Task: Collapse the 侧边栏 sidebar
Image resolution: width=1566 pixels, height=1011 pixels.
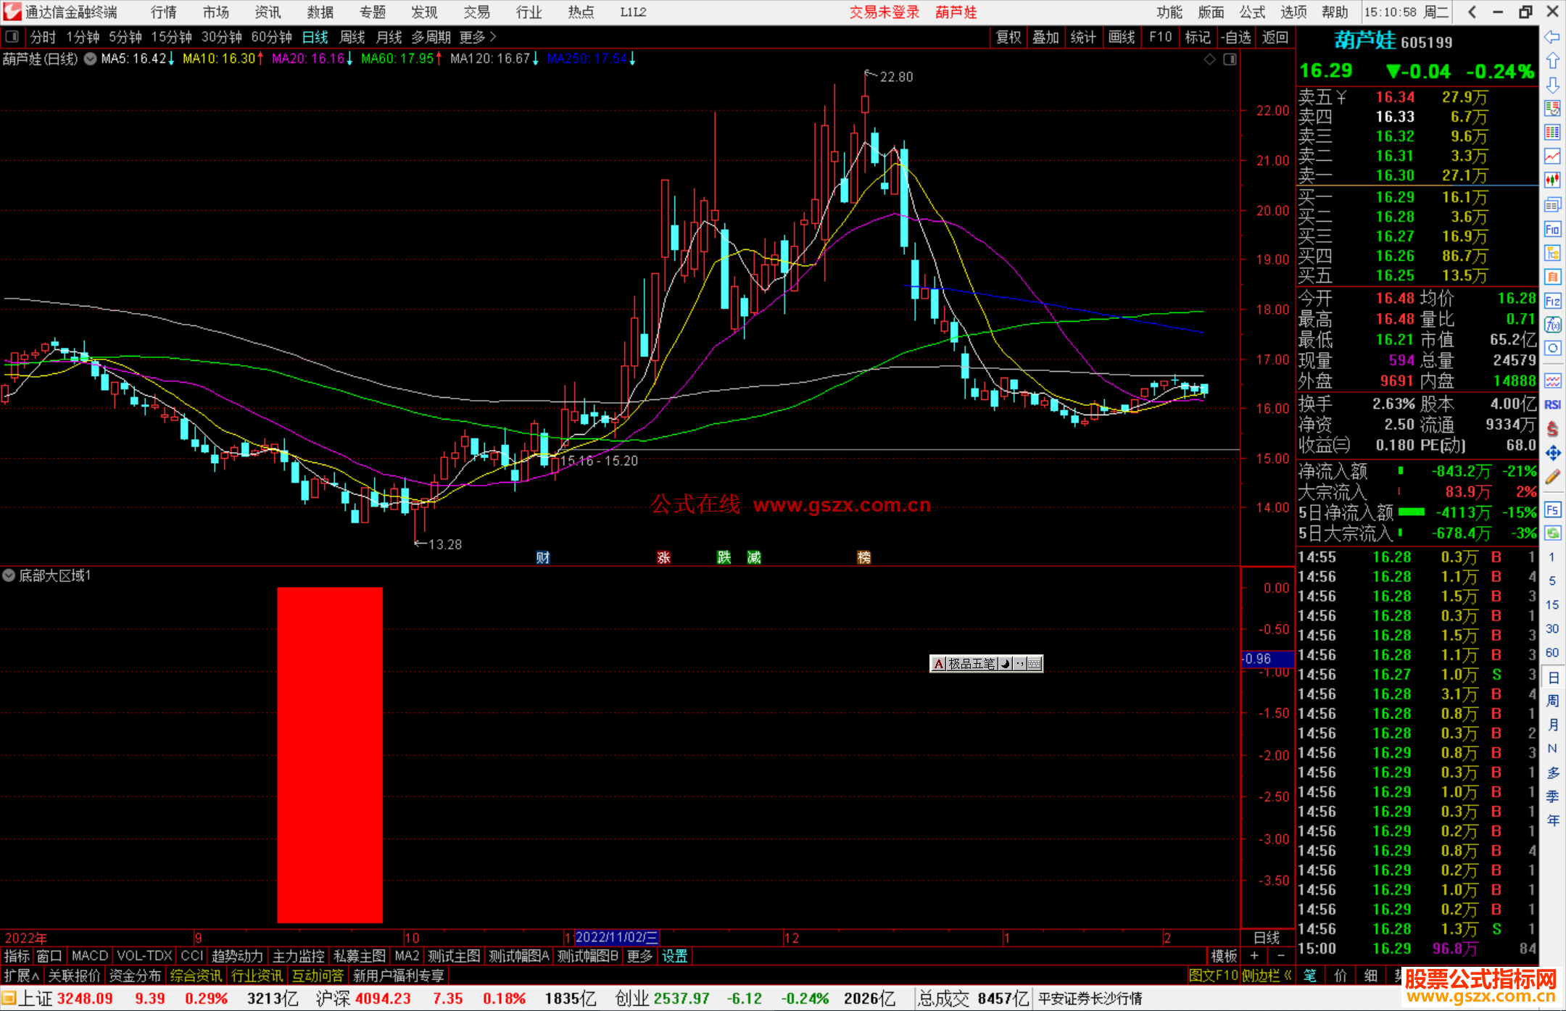Action: [1267, 975]
